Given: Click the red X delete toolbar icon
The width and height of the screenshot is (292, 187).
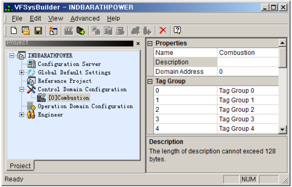Looking at the screenshot, I should tap(163, 30).
